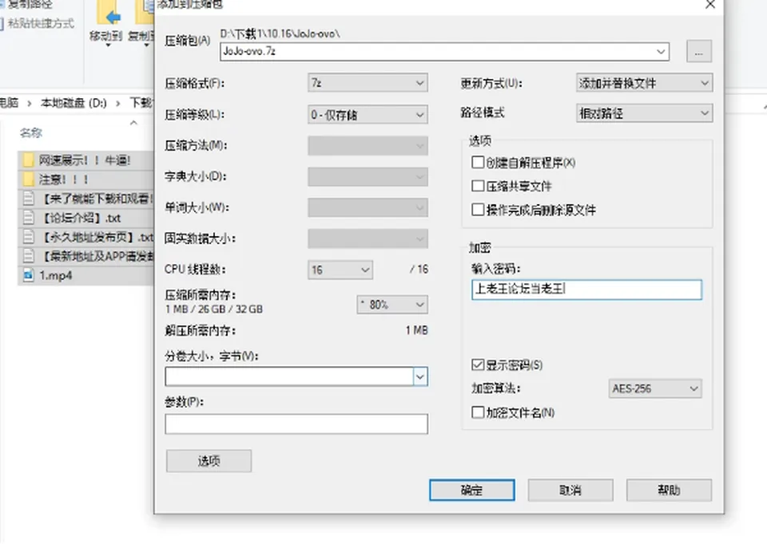Click the file icon of 【永久地址发布页】.txt
This screenshot has height=544, width=767.
tap(29, 237)
